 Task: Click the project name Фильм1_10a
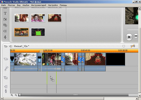(21, 46)
